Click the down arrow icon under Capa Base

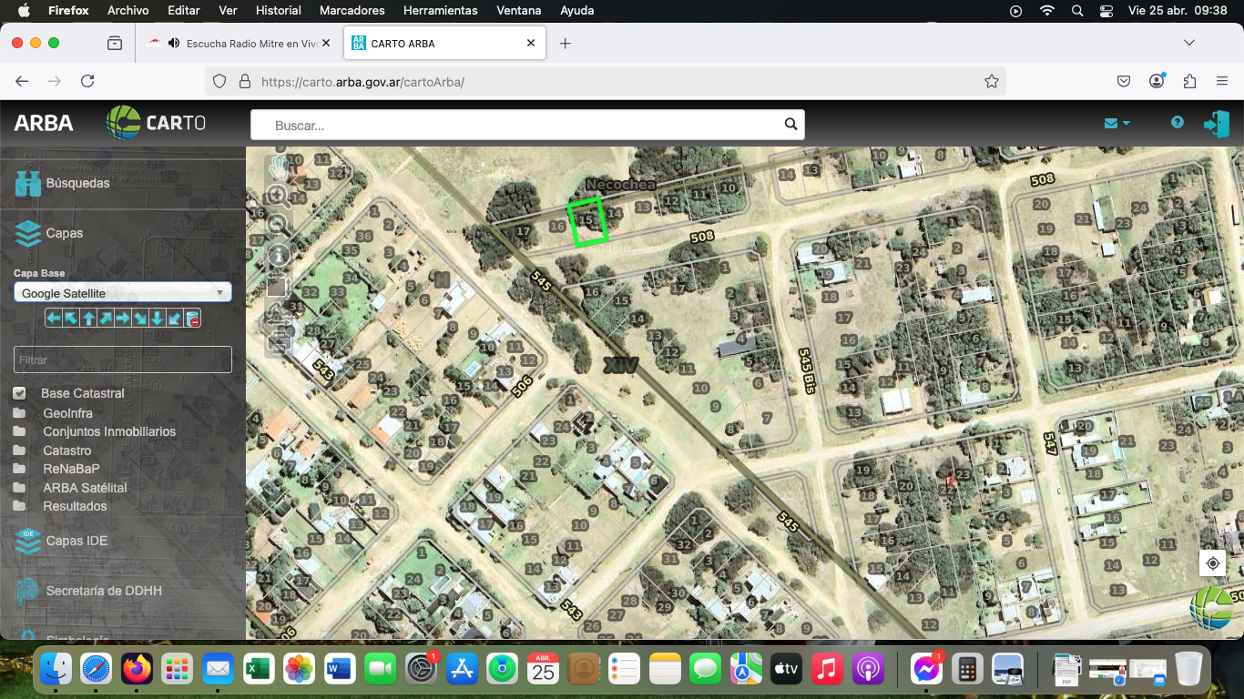pos(158,318)
